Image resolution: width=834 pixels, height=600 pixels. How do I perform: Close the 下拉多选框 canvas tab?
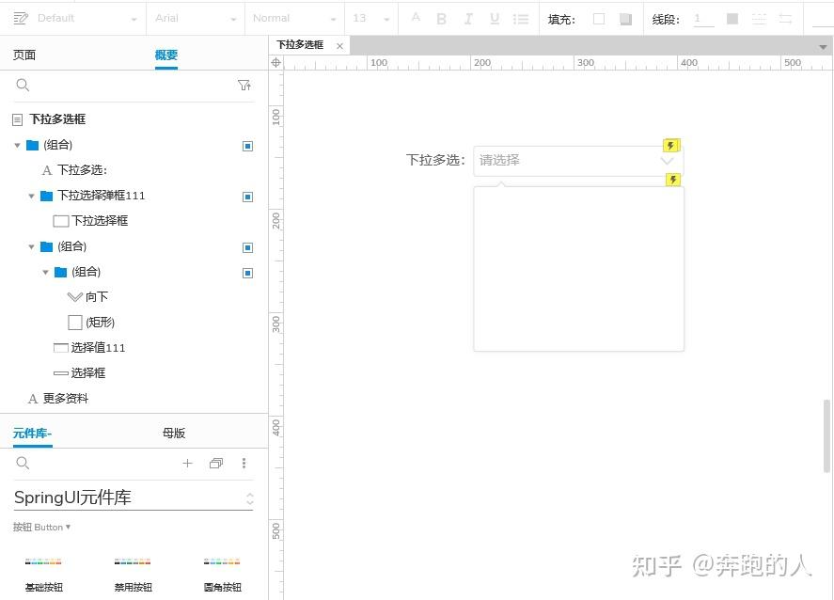(339, 46)
